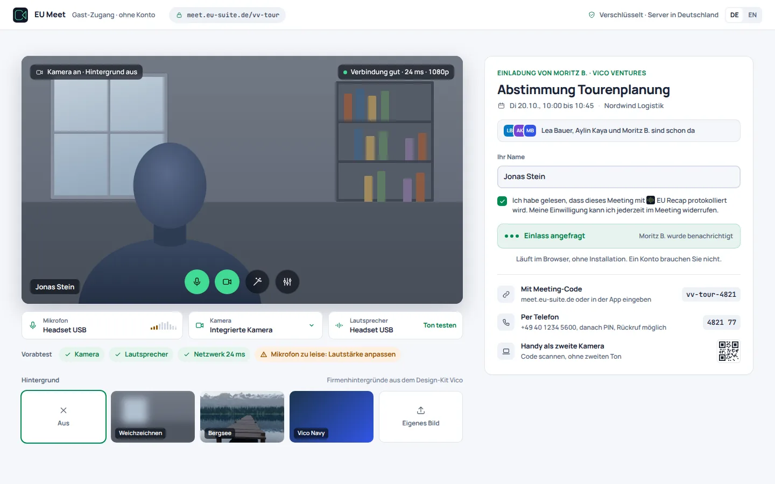Click the lock icon in the URL pill

tap(179, 15)
